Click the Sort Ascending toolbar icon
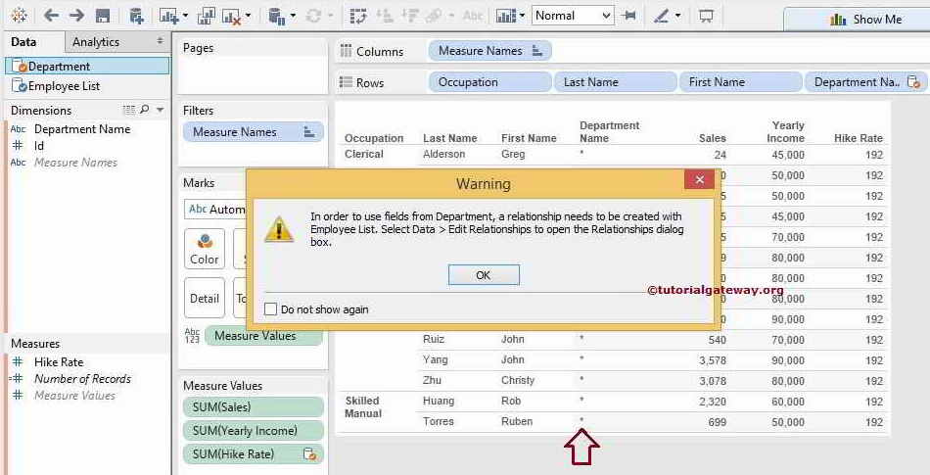 point(384,16)
